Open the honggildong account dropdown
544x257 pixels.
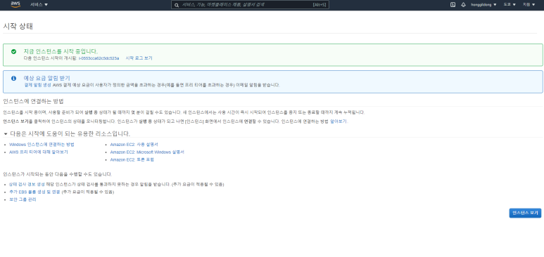(483, 5)
